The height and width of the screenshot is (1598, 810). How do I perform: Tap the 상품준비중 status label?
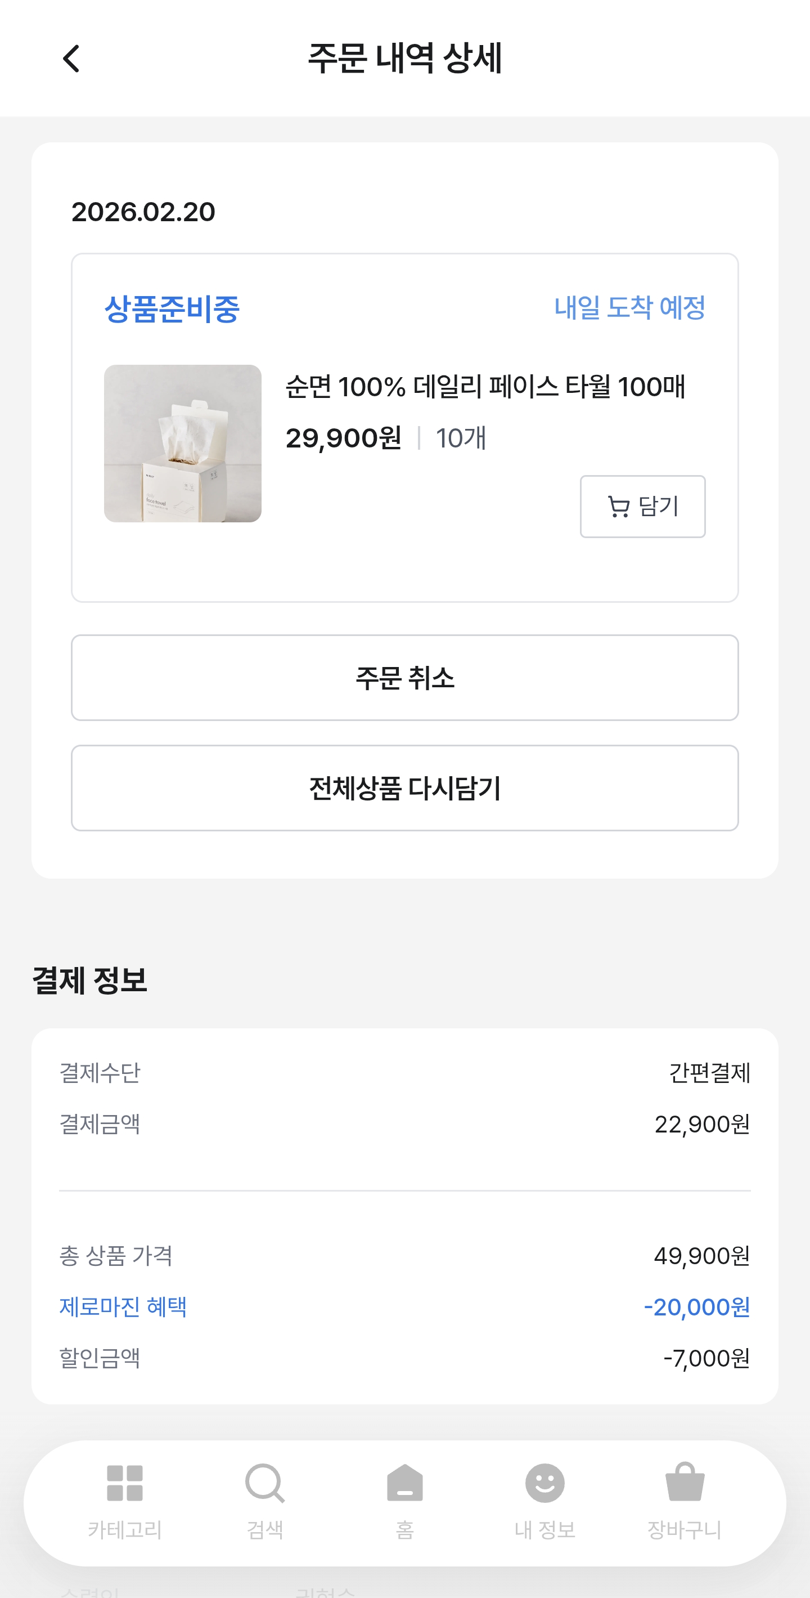tap(172, 309)
